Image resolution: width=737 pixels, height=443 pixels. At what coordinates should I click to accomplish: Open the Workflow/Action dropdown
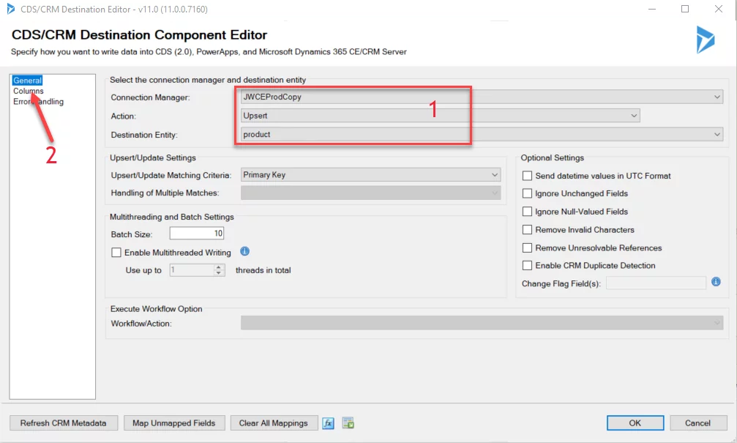[x=482, y=323]
